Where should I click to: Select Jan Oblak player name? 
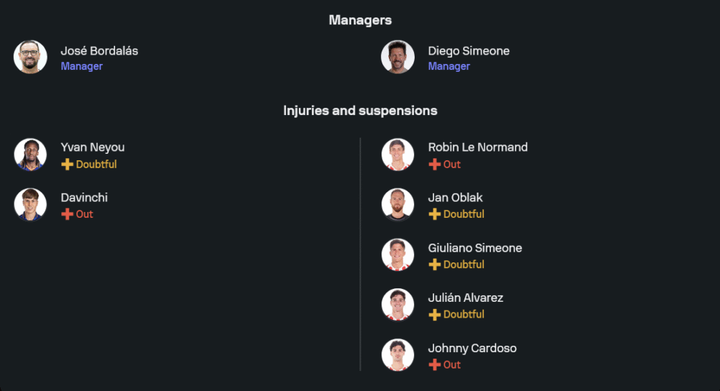click(455, 198)
